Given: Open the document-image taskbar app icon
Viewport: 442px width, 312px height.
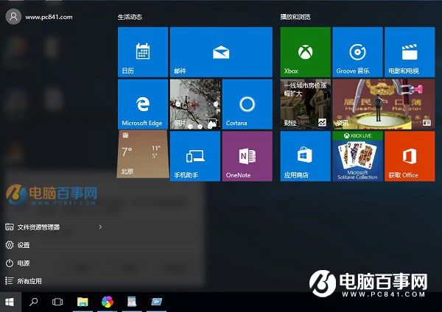Looking at the screenshot, I should [132, 302].
